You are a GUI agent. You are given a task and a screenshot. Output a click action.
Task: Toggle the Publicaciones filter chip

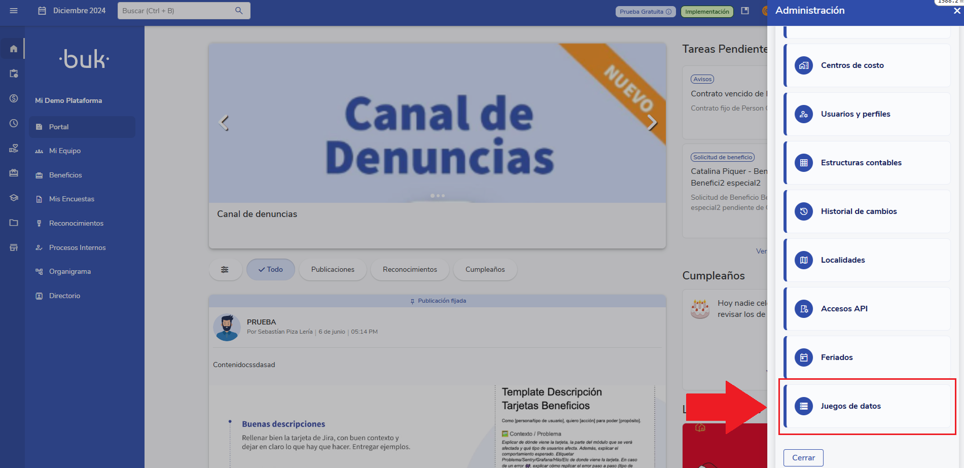point(333,270)
